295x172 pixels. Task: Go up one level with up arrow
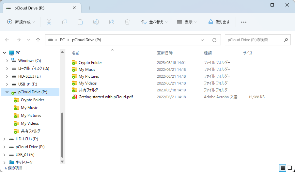[38, 40]
